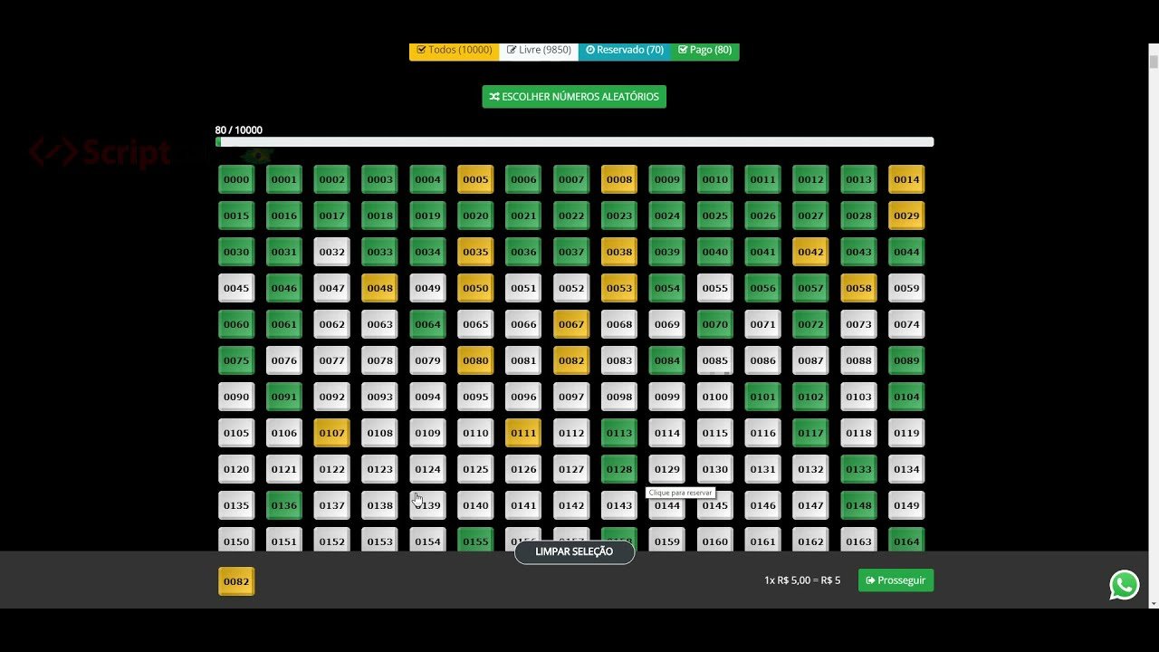Click yellow number 0058
The width and height of the screenshot is (1159, 652).
[858, 288]
